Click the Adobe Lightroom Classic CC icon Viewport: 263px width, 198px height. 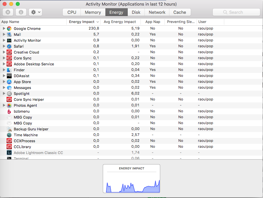pos(9,153)
